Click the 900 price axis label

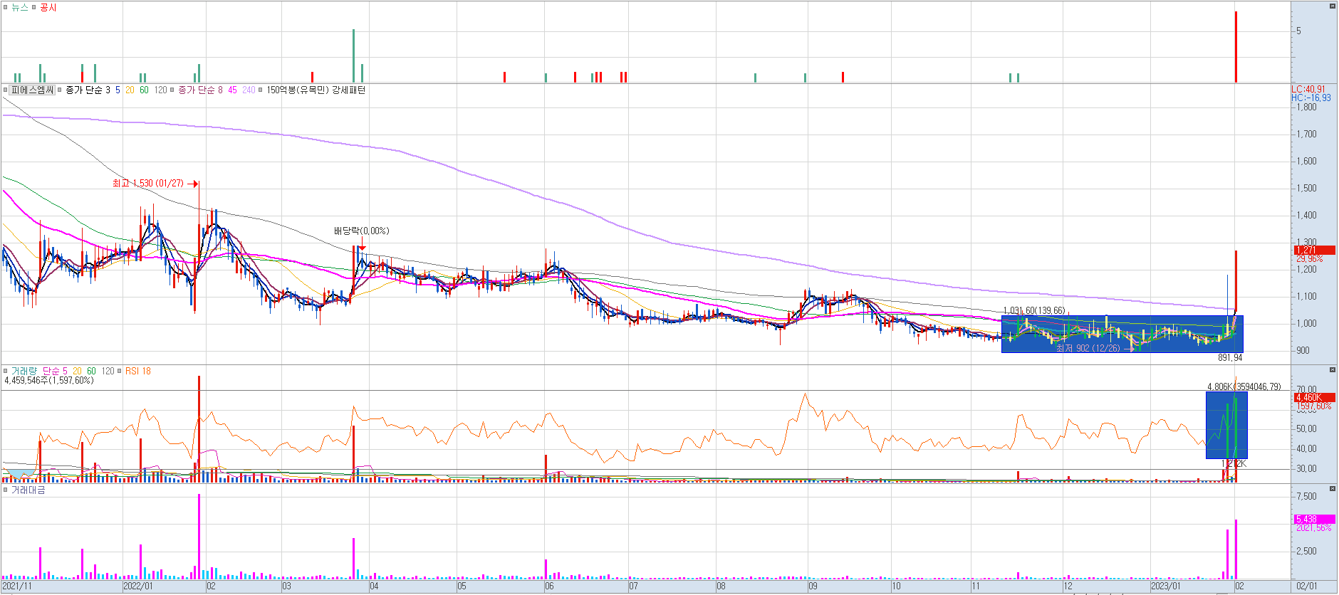click(1303, 350)
